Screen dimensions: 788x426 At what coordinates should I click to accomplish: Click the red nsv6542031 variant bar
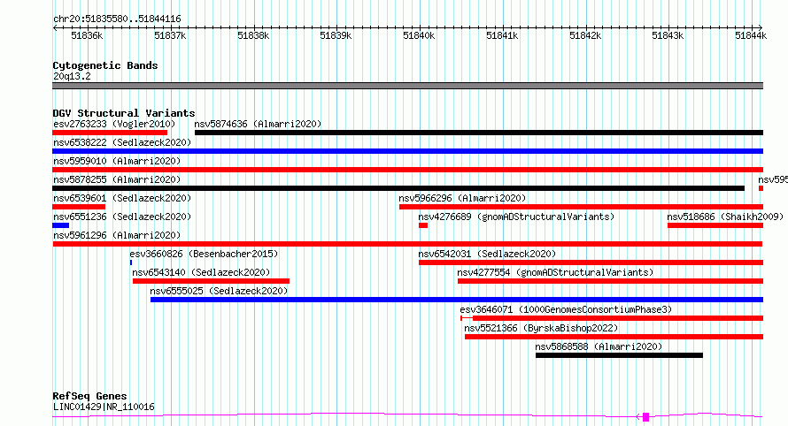591,262
